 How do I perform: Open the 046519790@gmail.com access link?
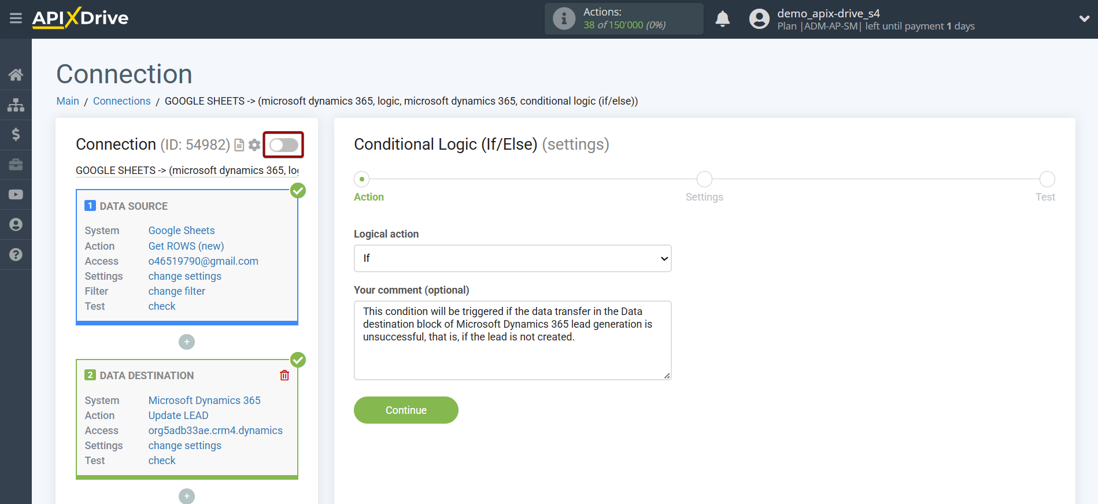pyautogui.click(x=204, y=261)
